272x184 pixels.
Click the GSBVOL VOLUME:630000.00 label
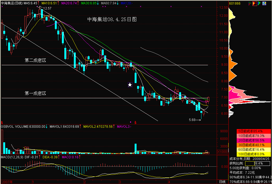click(23, 127)
